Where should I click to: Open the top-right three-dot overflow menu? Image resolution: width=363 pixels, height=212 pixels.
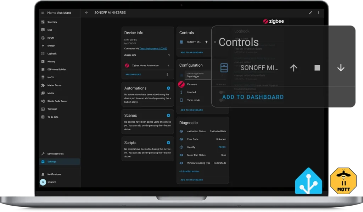tap(318, 13)
